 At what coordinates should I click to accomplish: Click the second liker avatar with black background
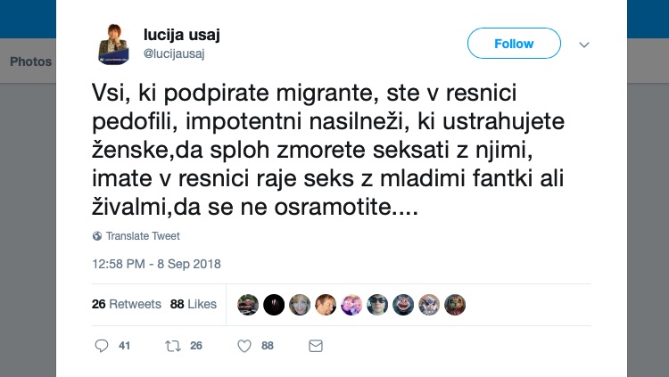pos(275,304)
